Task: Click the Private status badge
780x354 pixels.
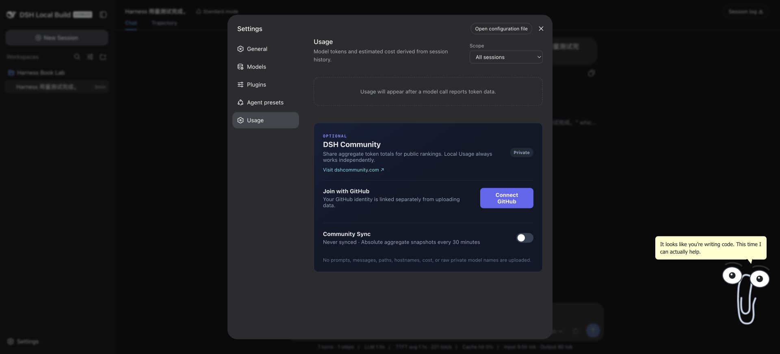Action: (522, 153)
